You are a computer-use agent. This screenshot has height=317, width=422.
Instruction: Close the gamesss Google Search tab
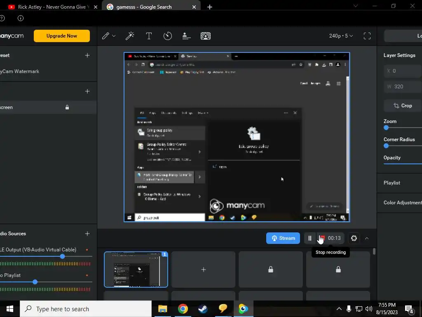pyautogui.click(x=194, y=7)
